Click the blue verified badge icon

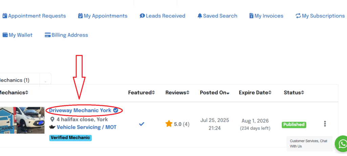[x=116, y=110]
